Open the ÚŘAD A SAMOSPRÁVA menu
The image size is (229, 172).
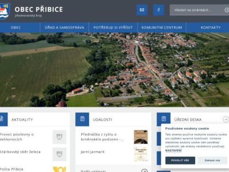pyautogui.click(x=65, y=28)
